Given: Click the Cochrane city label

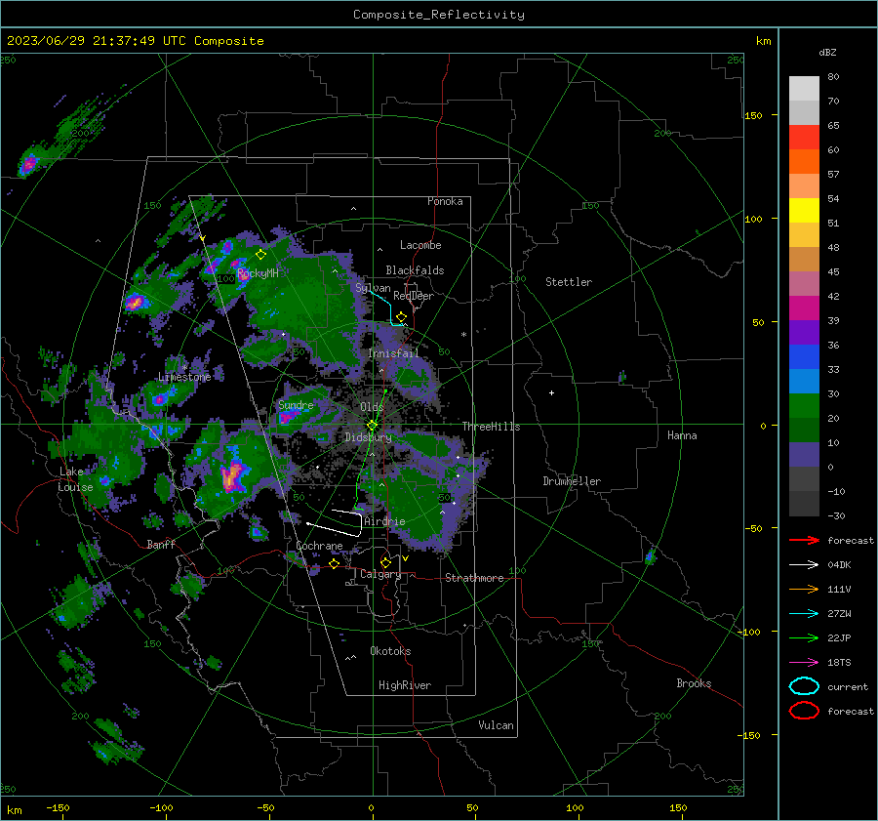Looking at the screenshot, I should point(319,546).
